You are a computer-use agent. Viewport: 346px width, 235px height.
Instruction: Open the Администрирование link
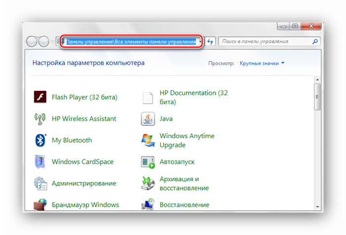(x=84, y=183)
